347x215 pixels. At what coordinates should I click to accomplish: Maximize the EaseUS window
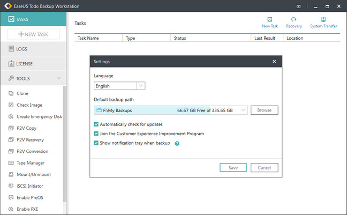pos(327,6)
